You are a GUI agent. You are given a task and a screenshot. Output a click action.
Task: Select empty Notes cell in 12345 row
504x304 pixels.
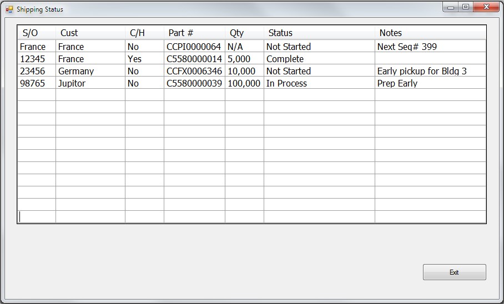[x=430, y=59]
